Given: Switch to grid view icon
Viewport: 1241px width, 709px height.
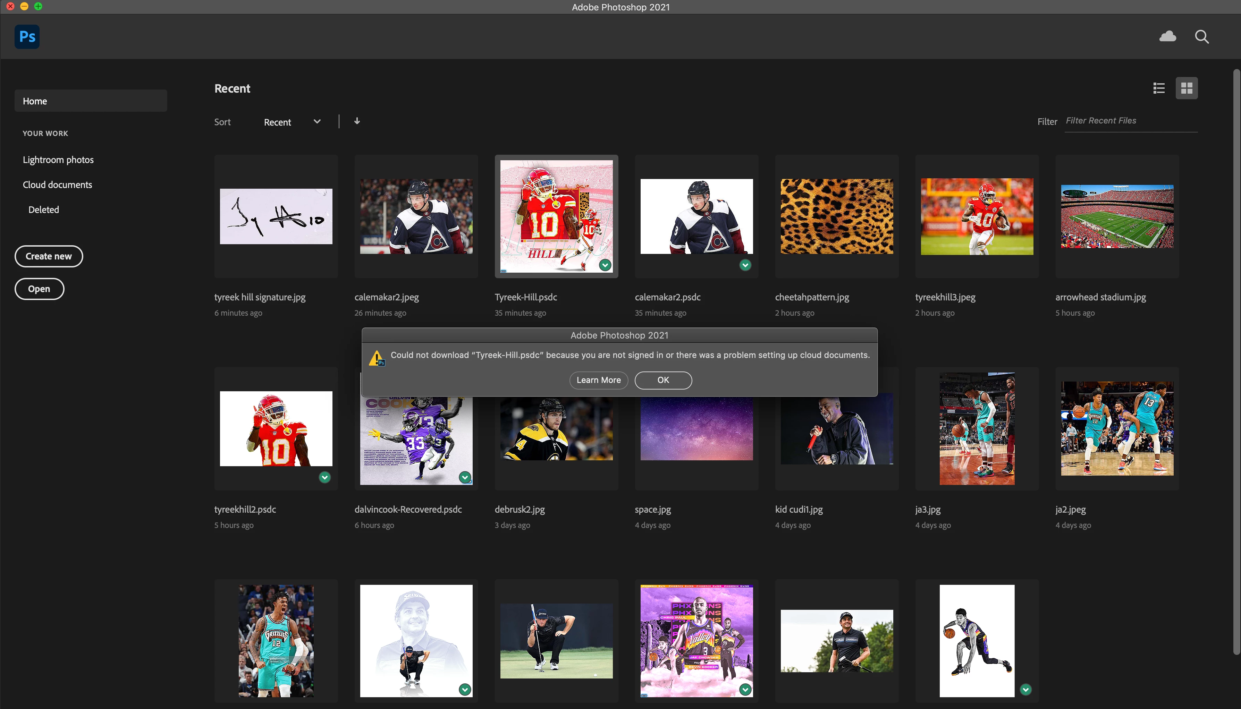Looking at the screenshot, I should (1187, 88).
